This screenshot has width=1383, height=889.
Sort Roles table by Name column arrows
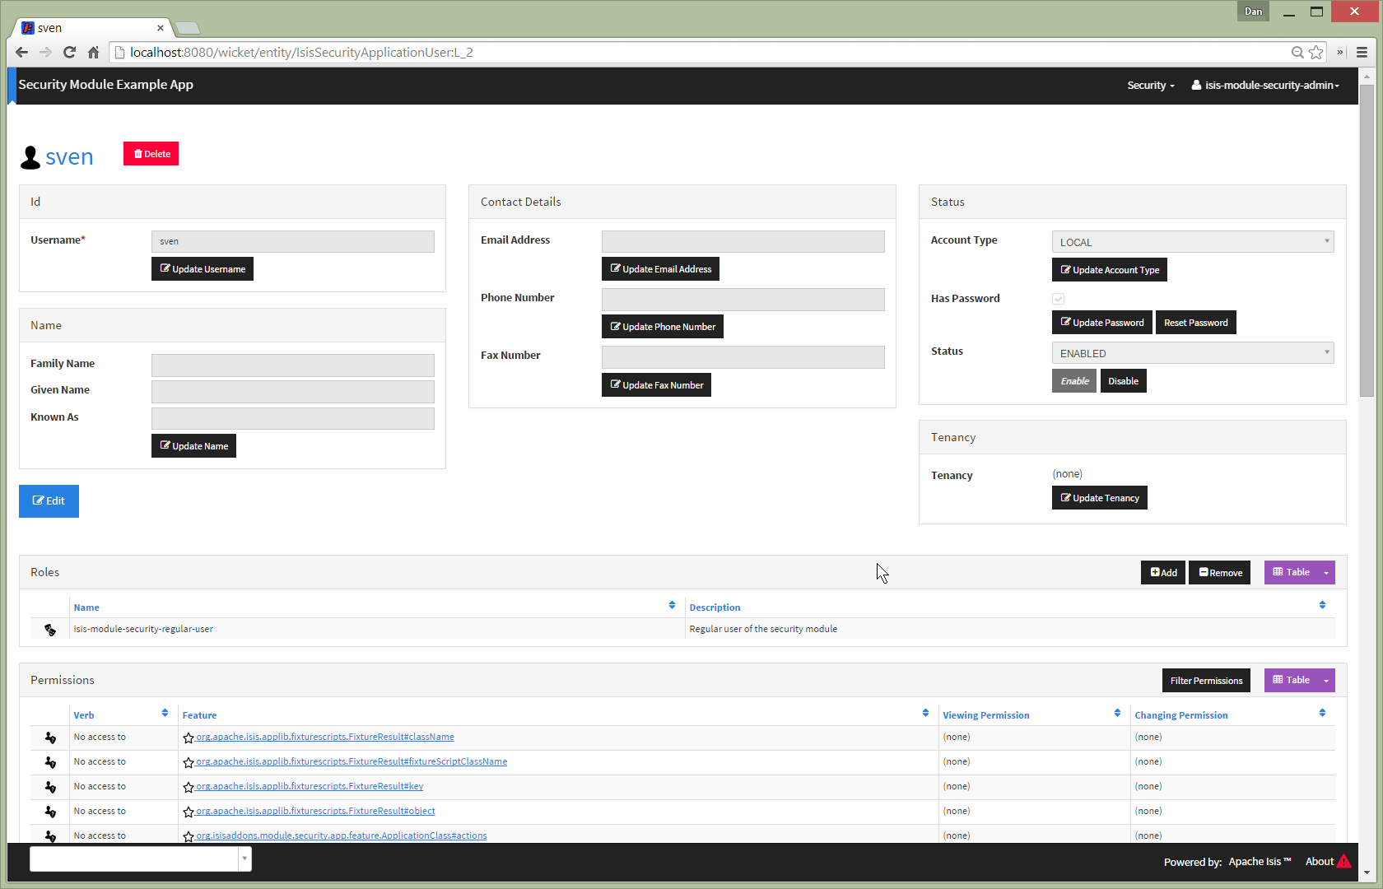(x=672, y=605)
